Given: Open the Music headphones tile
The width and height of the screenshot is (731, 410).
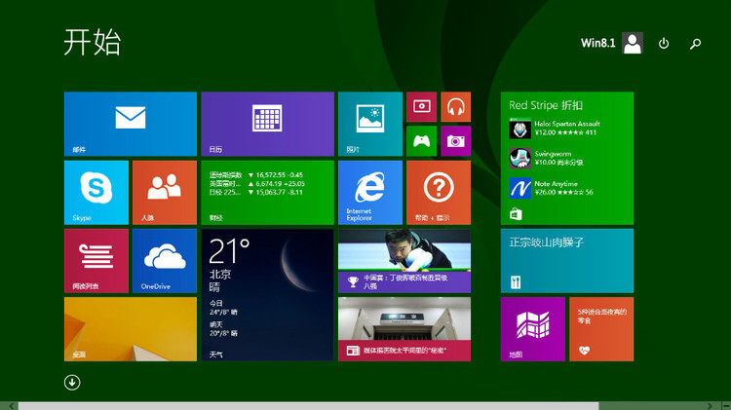Looking at the screenshot, I should (x=455, y=107).
